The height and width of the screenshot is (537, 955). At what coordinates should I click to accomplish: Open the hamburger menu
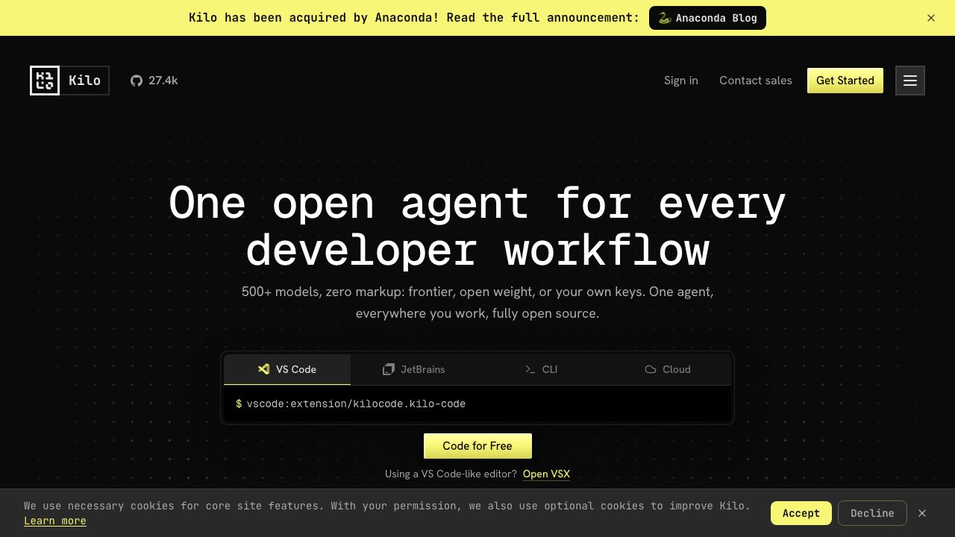tap(910, 81)
